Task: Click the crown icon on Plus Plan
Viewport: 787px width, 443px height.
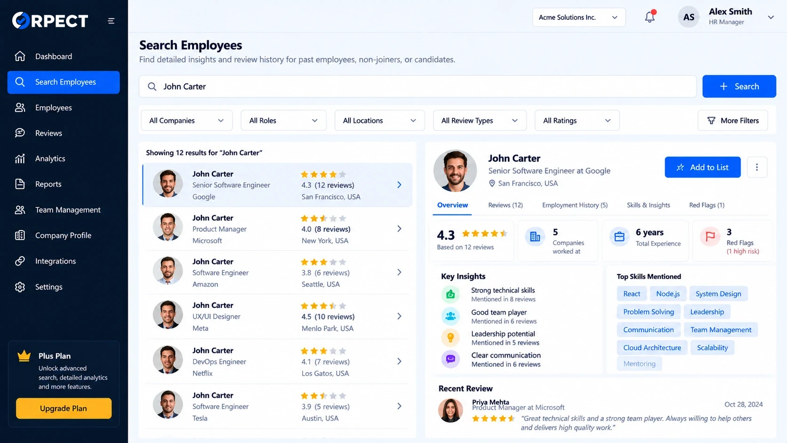Action: (x=24, y=356)
